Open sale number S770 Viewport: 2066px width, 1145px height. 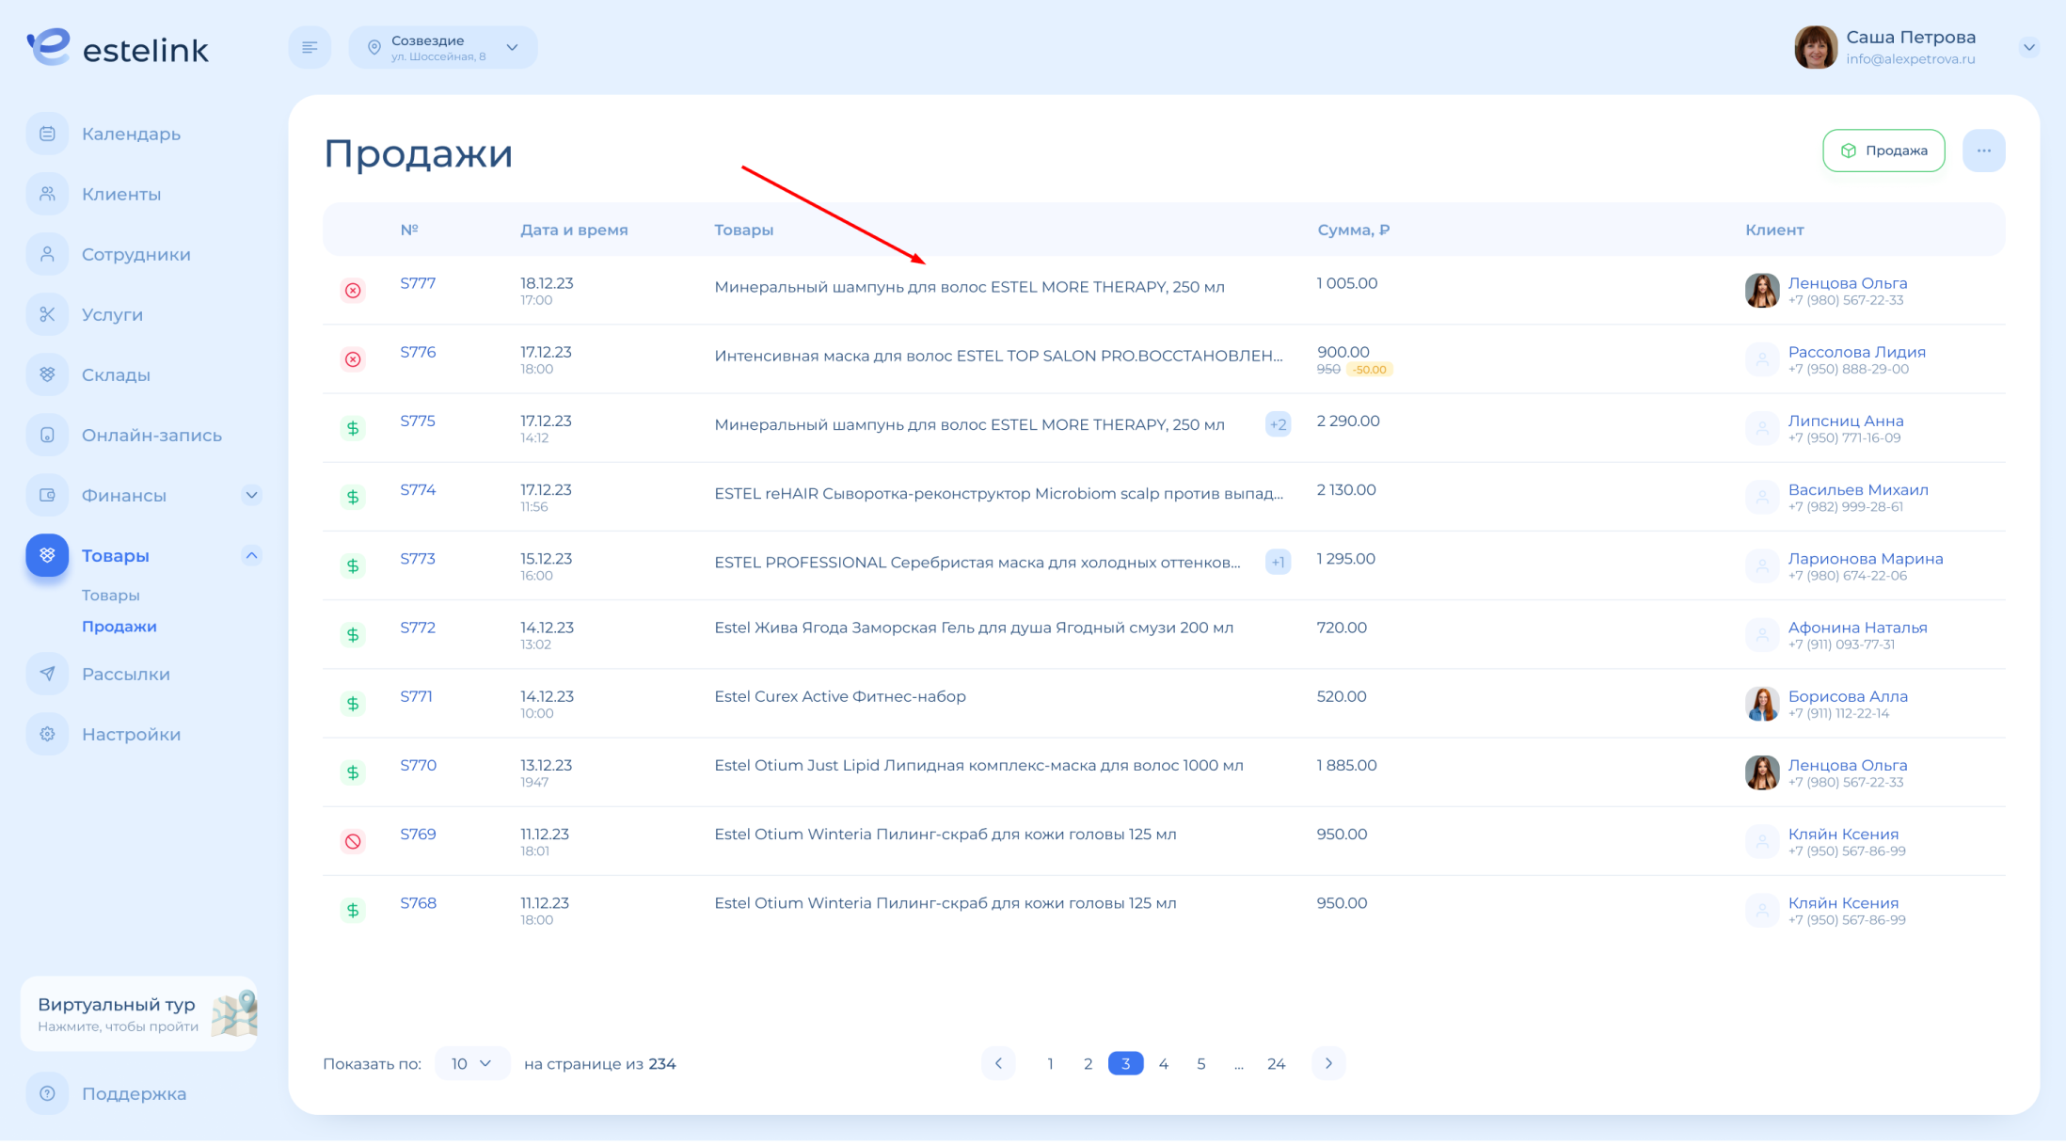click(x=419, y=765)
